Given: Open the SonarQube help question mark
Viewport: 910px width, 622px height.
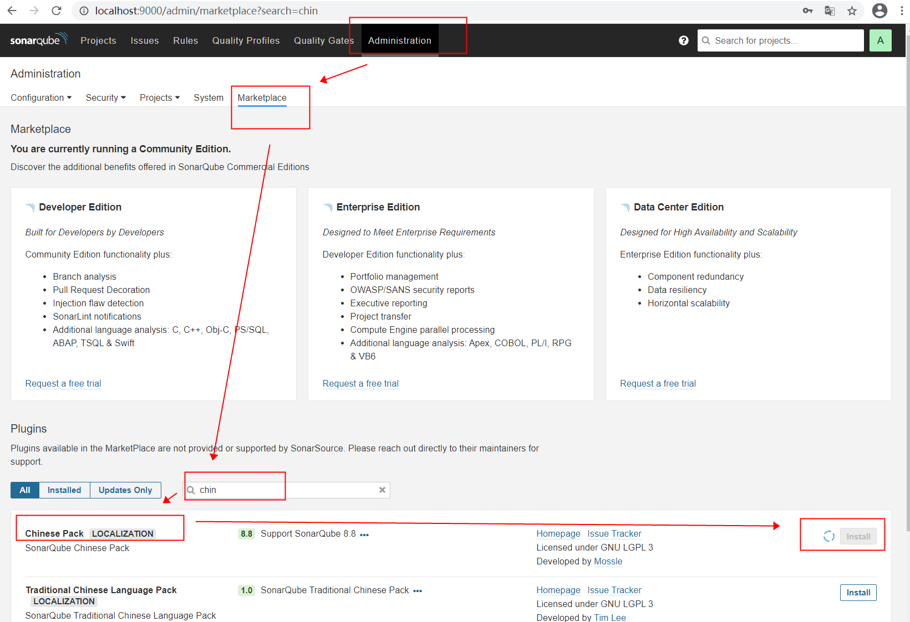Looking at the screenshot, I should tap(683, 40).
